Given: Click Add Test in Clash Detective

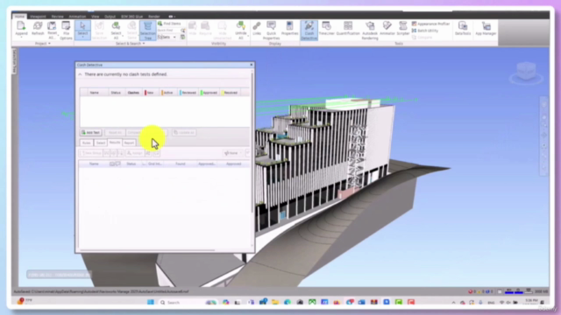Looking at the screenshot, I should (91, 132).
